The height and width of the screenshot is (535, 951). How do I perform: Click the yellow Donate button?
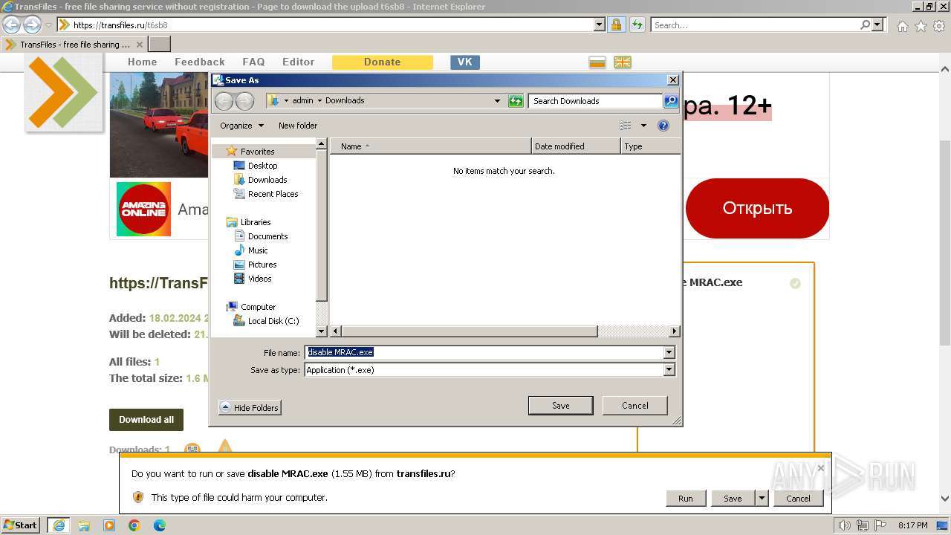(383, 62)
